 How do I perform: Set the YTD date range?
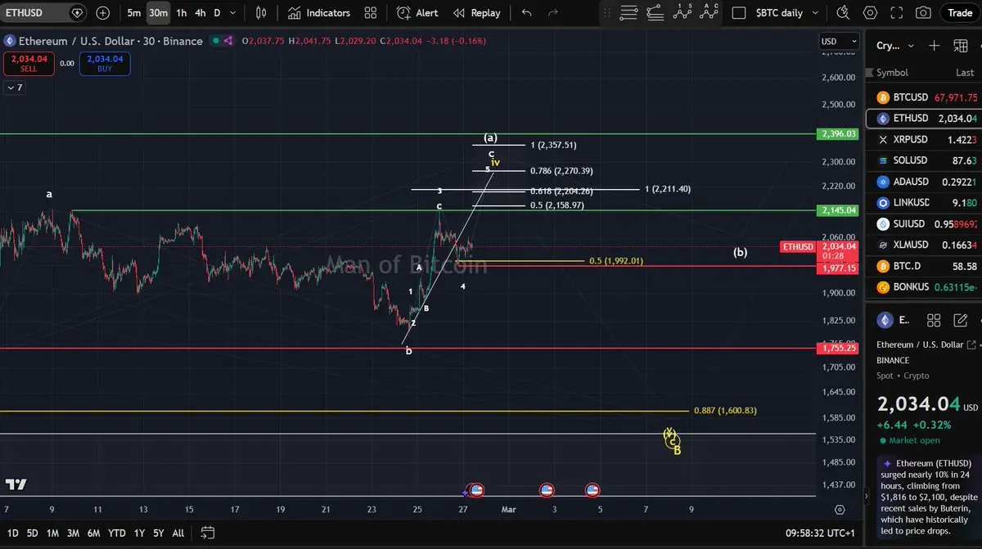(117, 533)
